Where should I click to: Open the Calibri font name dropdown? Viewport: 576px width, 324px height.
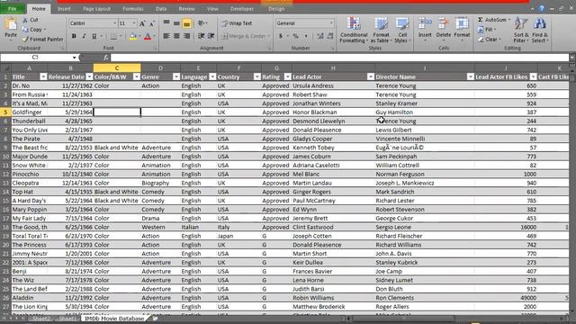point(114,23)
